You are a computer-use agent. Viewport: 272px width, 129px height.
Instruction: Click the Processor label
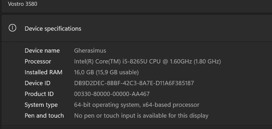point(38,61)
